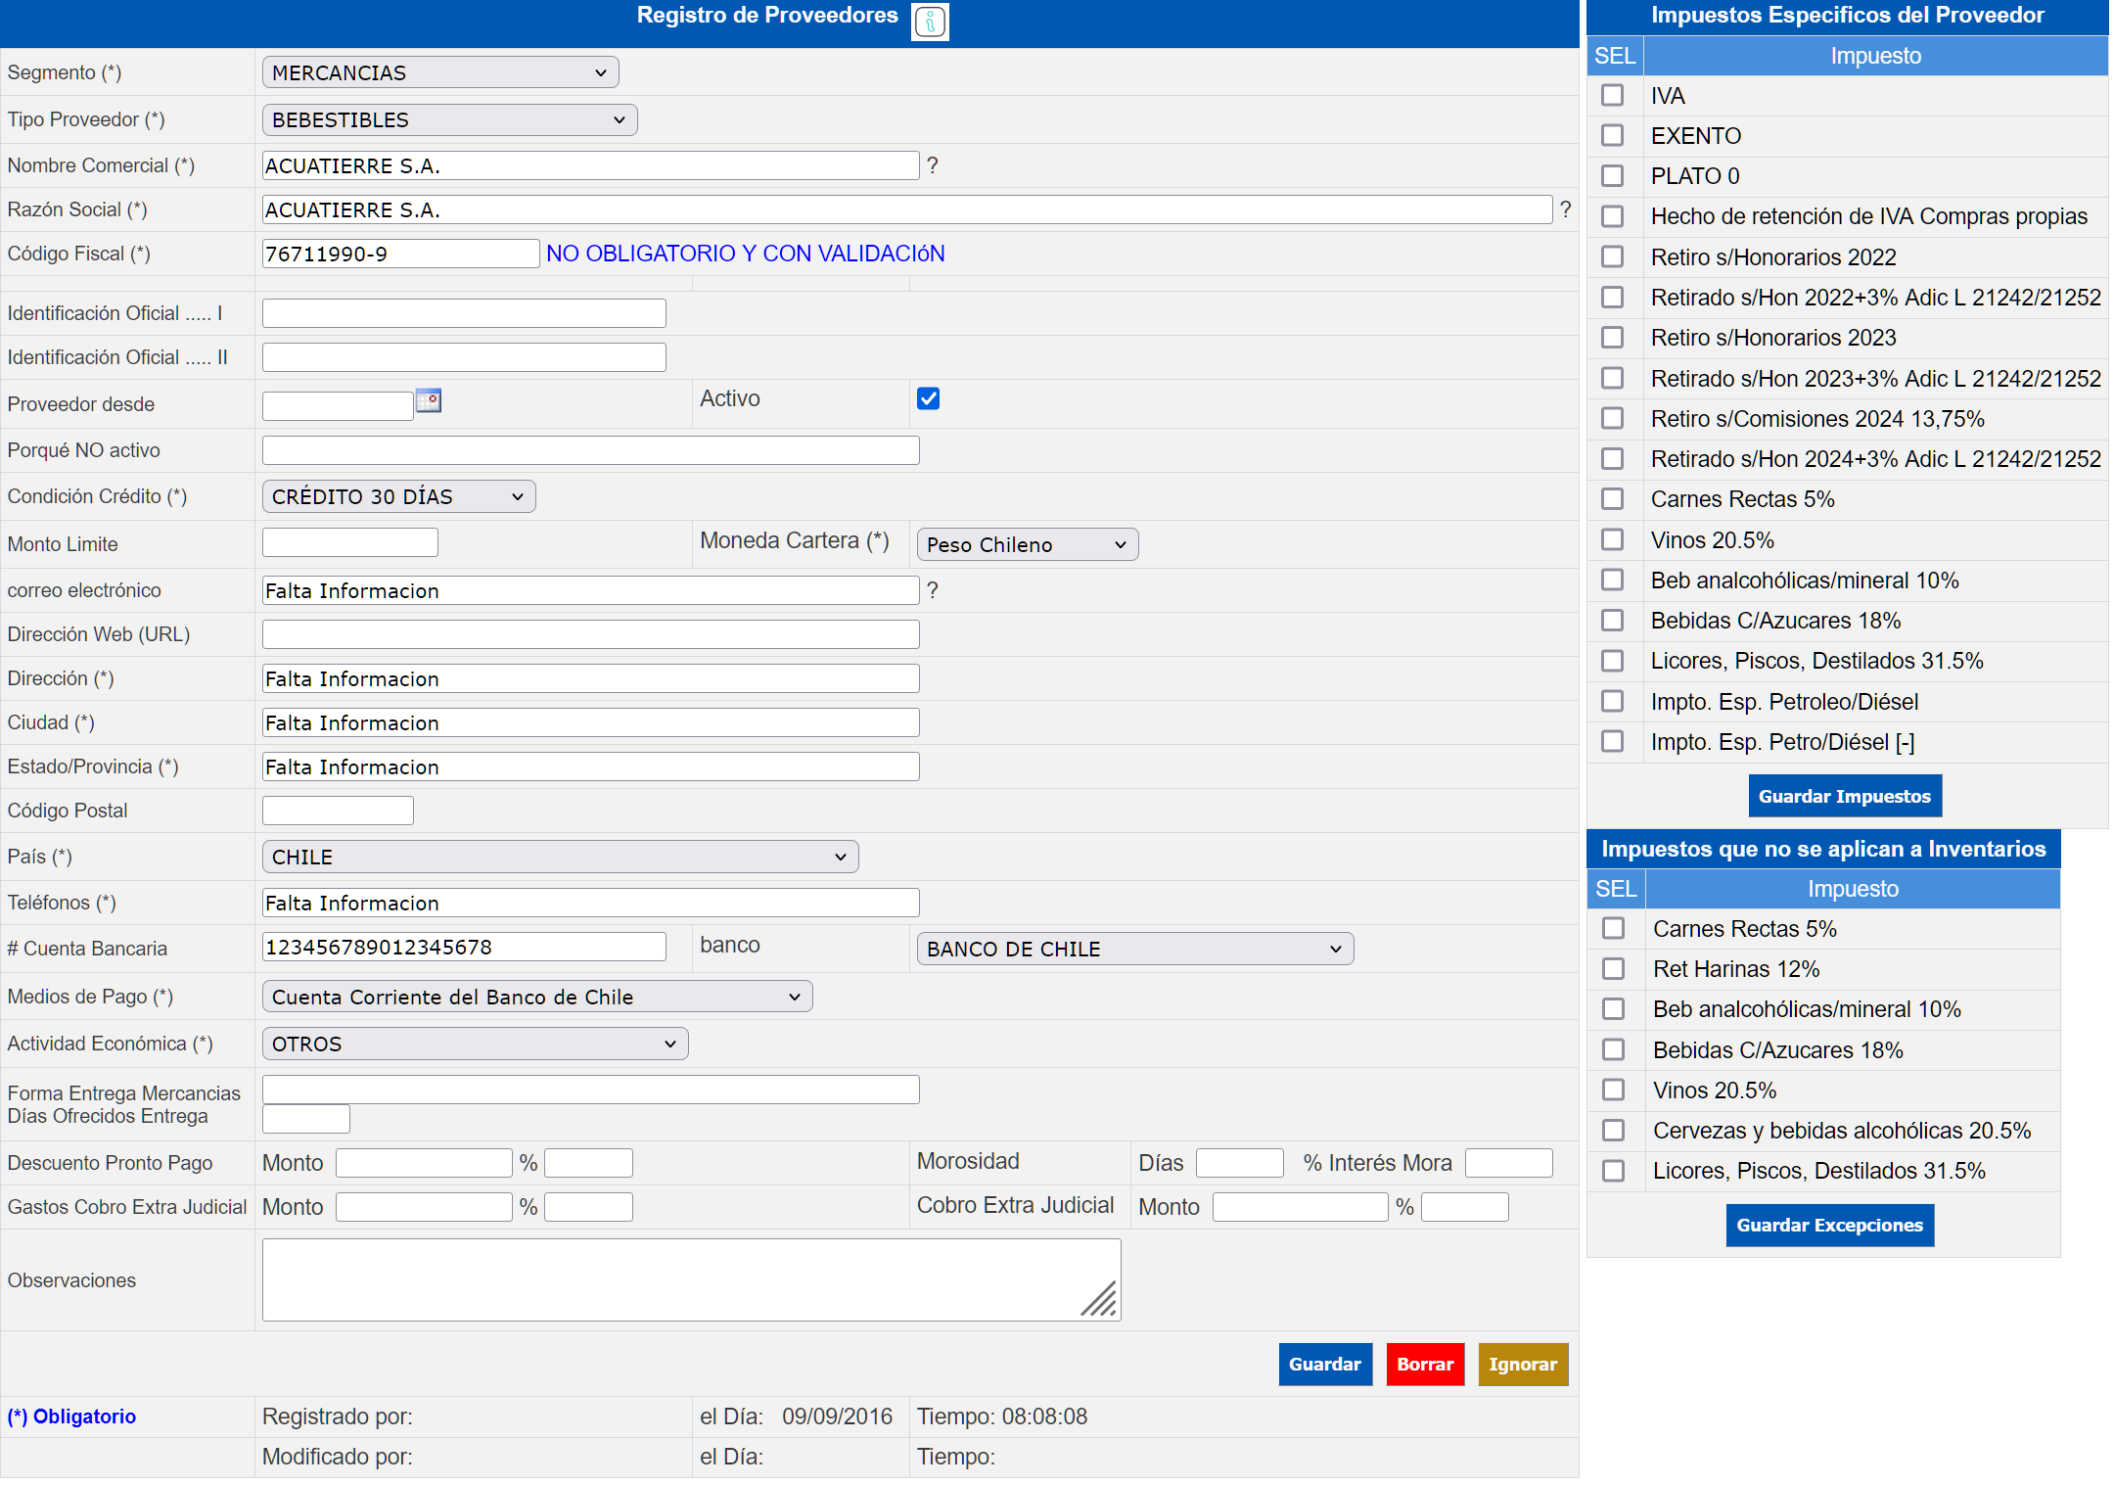
Task: Click the info icon beside Registro de Proveedores
Action: coord(929,21)
